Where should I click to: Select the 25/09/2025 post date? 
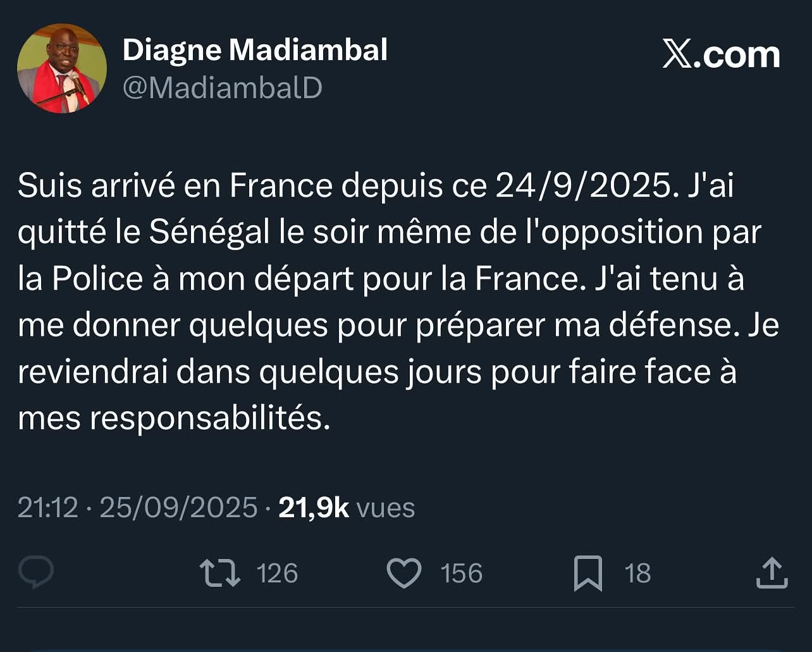pyautogui.click(x=179, y=508)
